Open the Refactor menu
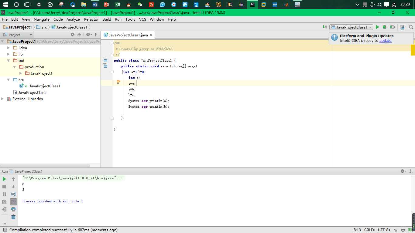 (91, 19)
